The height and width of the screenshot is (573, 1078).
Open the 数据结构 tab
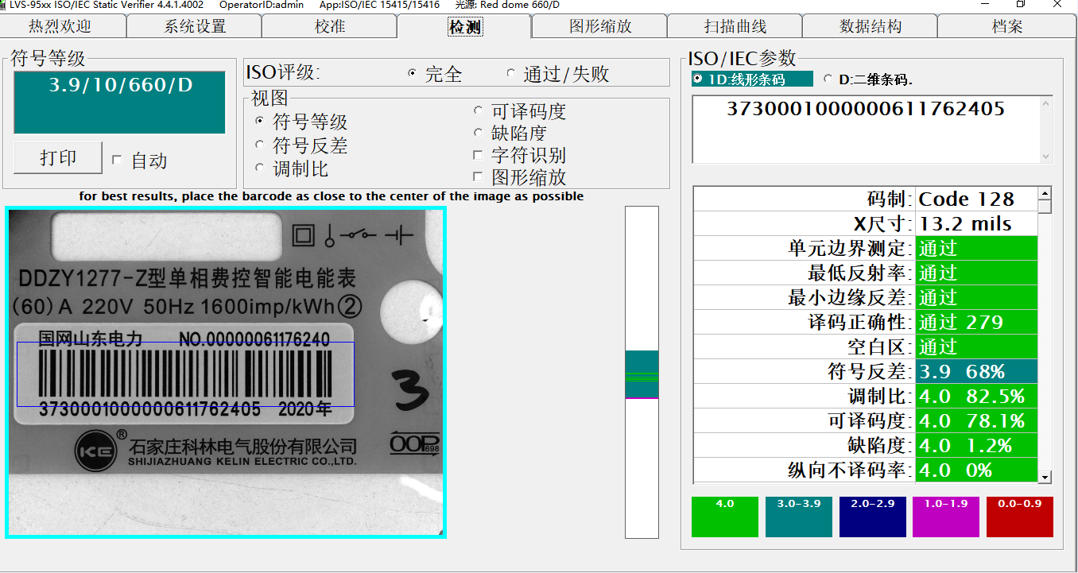coord(870,25)
